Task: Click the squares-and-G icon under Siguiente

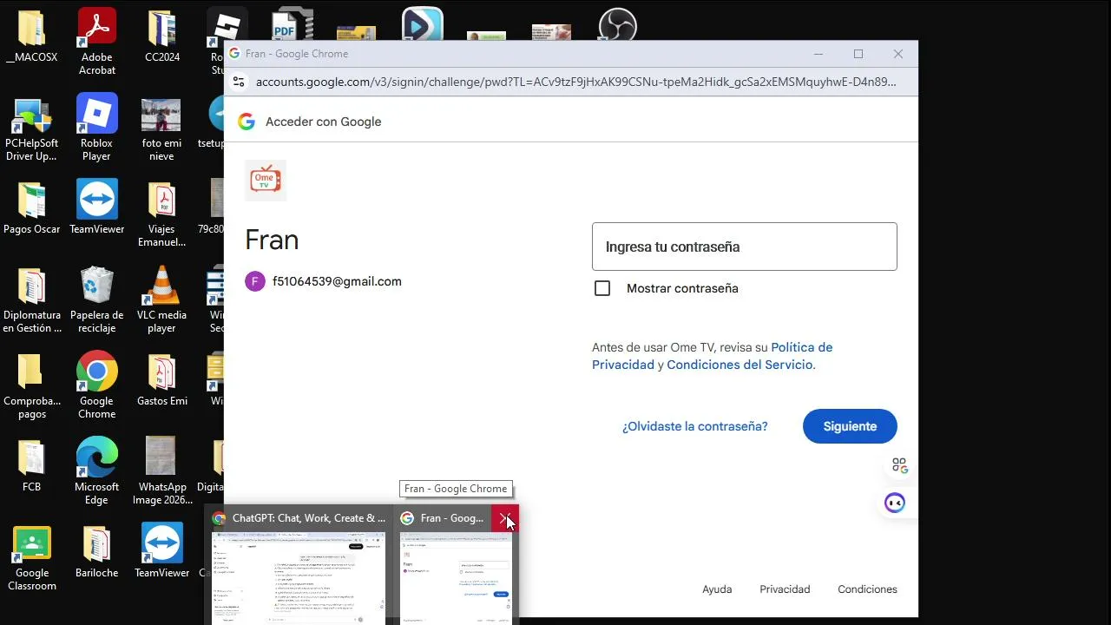Action: click(899, 466)
